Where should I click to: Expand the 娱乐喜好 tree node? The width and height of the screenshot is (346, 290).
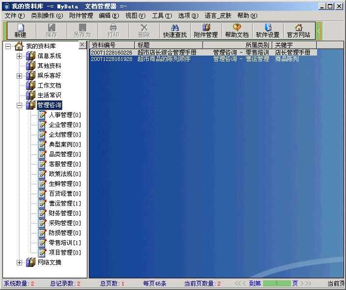20,76
